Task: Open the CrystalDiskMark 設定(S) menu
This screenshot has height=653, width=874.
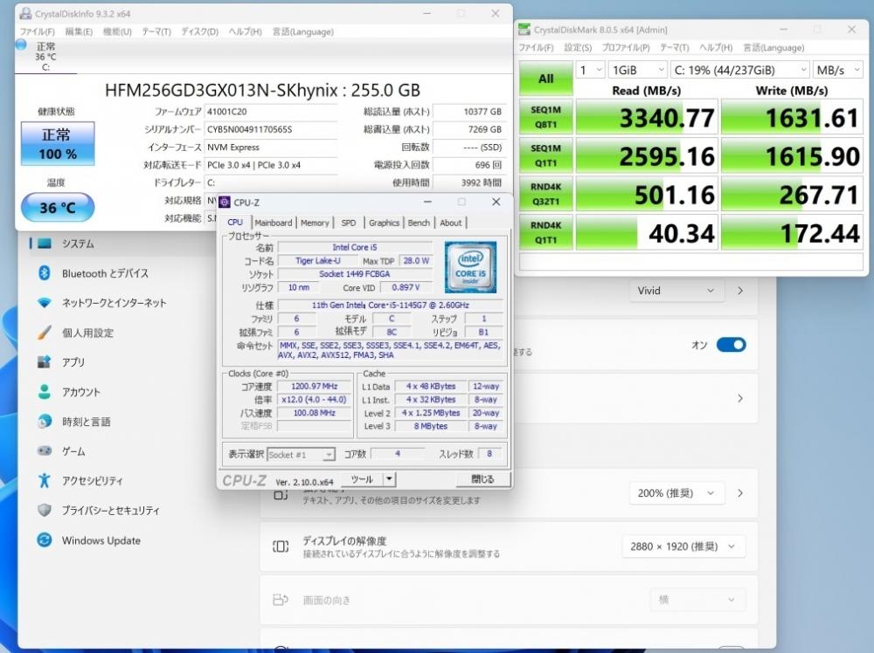Action: pos(578,48)
